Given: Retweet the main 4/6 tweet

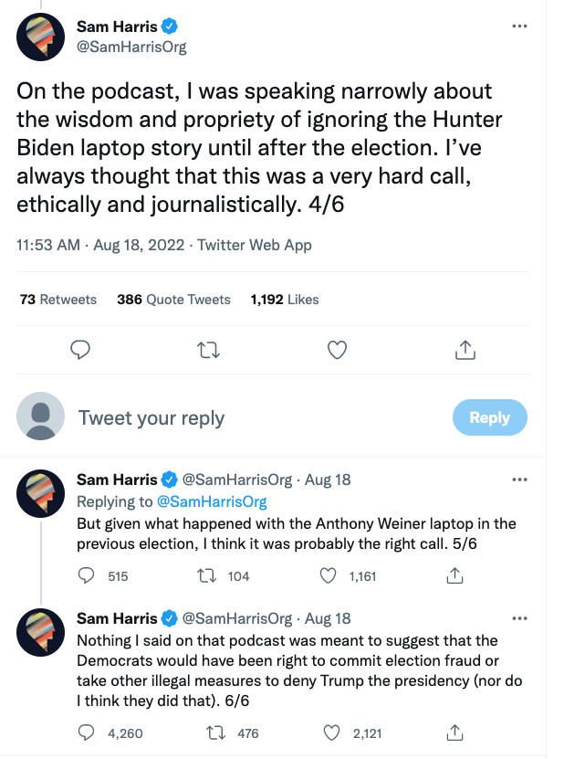Looking at the screenshot, I should point(208,349).
